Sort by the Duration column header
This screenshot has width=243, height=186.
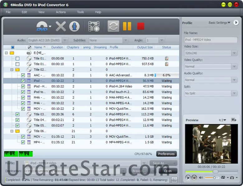click(57, 47)
